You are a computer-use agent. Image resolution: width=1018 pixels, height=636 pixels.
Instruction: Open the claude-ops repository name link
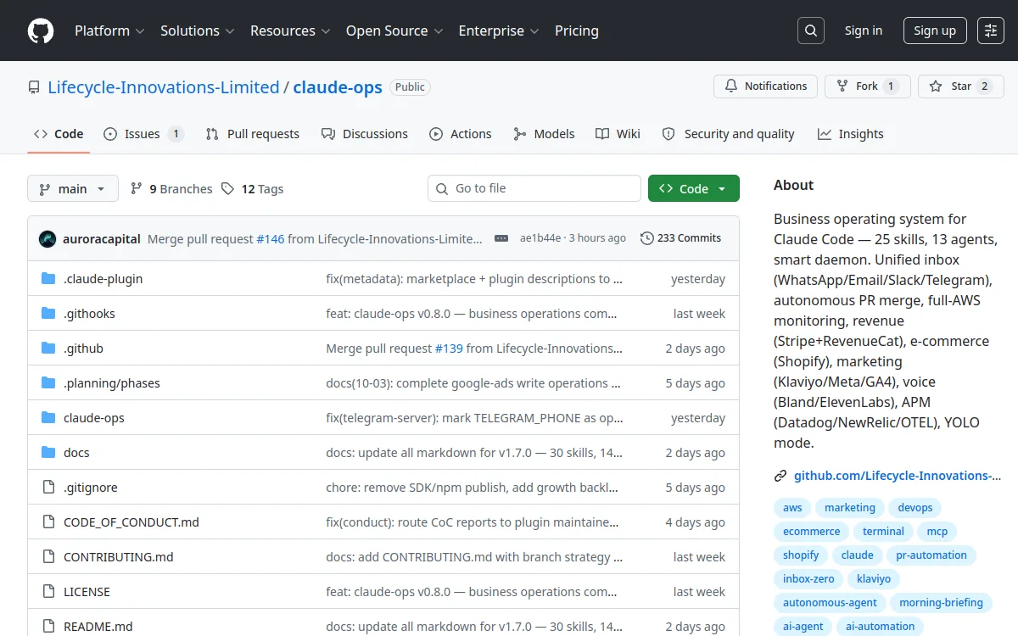point(338,87)
